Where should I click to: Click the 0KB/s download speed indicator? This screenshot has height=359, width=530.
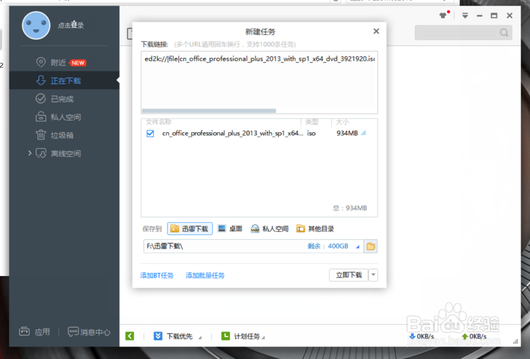point(421,336)
